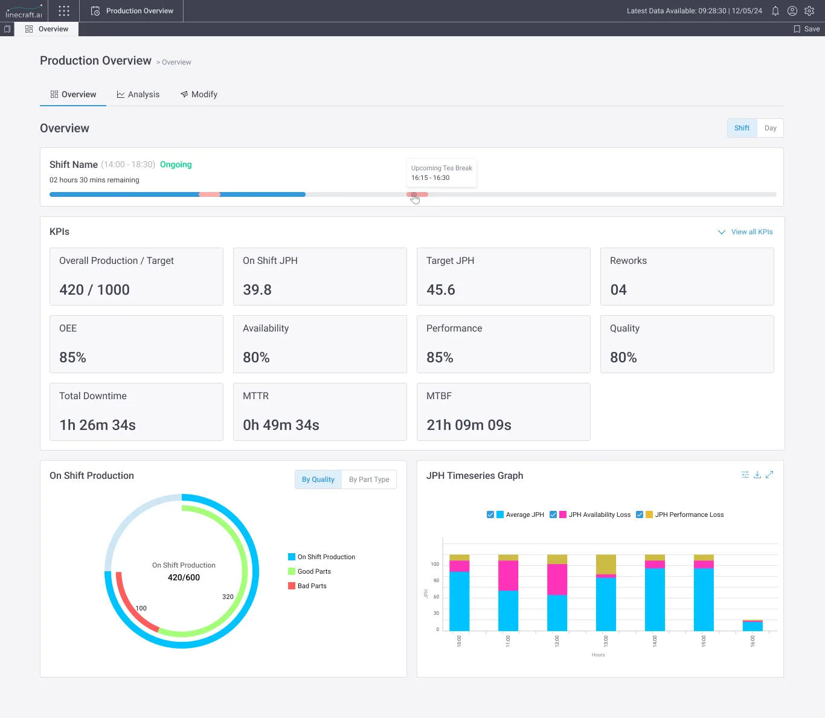This screenshot has height=718, width=825.
Task: Expand View all KPIs
Action: click(x=745, y=232)
